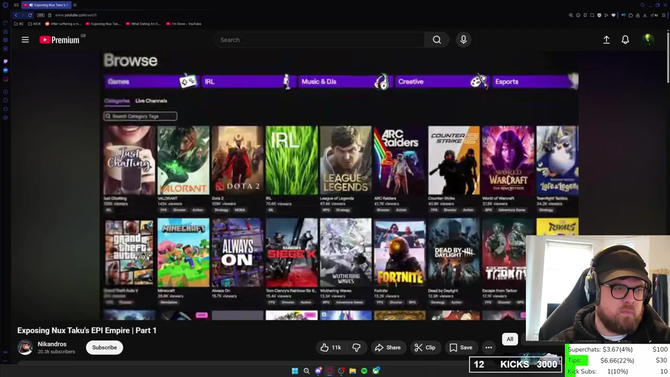Open the browser zoom magnifier icon
Viewport: 670px width, 377px height.
571,15
